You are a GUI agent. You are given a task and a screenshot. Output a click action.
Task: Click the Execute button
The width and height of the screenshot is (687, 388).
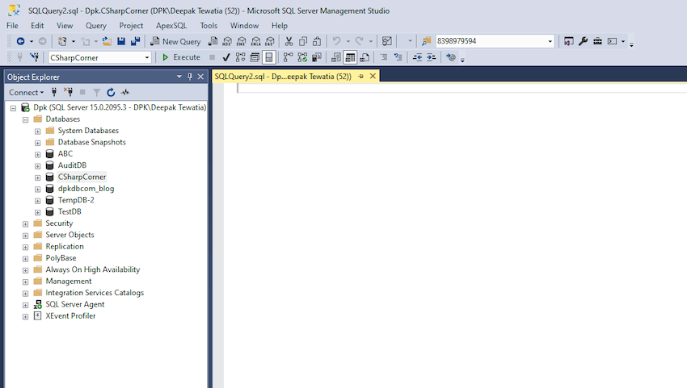point(181,57)
